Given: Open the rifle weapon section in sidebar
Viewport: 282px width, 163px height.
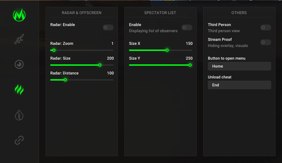Looking at the screenshot, I should tap(19, 39).
